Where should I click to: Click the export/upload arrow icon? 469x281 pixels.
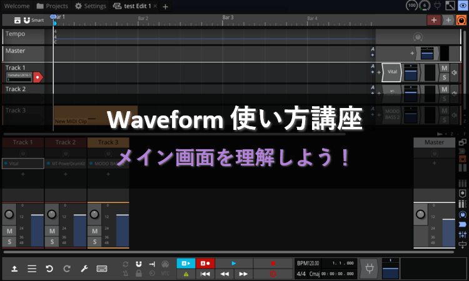pyautogui.click(x=14, y=269)
